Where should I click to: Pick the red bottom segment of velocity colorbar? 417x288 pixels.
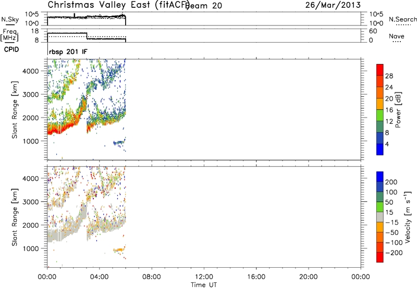[380, 257]
